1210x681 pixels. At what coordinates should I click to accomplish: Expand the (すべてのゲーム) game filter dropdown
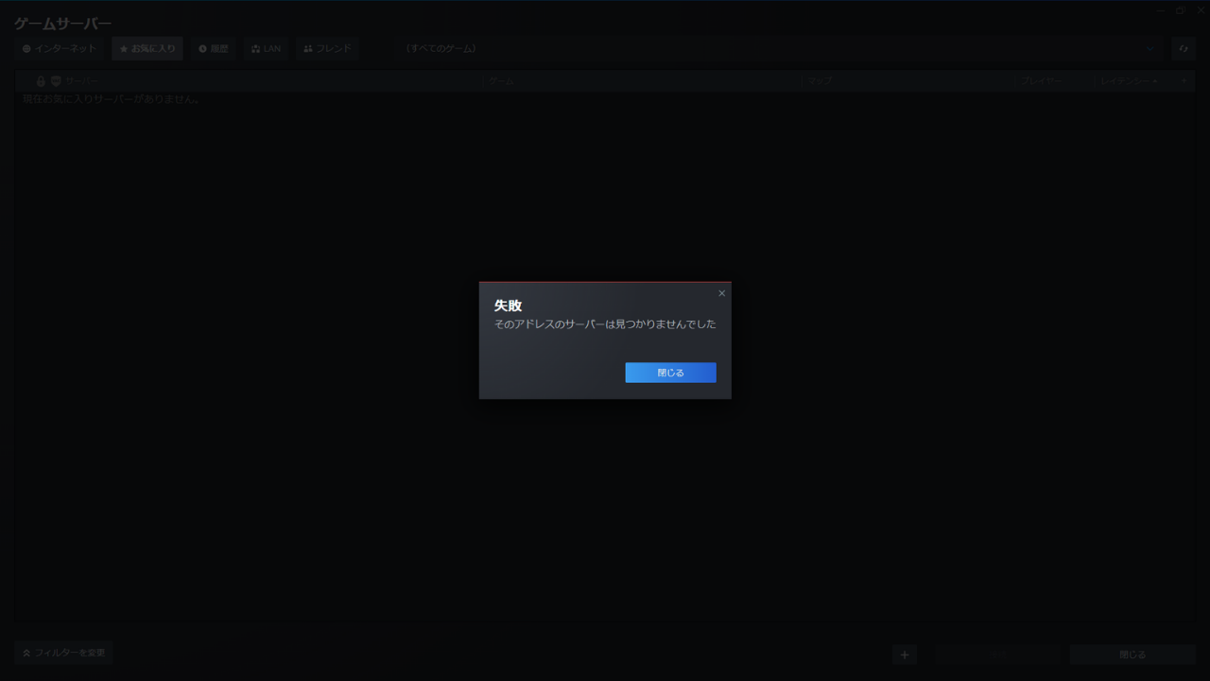coord(780,48)
